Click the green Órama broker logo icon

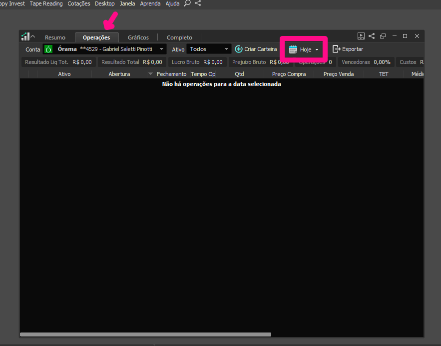pos(48,49)
